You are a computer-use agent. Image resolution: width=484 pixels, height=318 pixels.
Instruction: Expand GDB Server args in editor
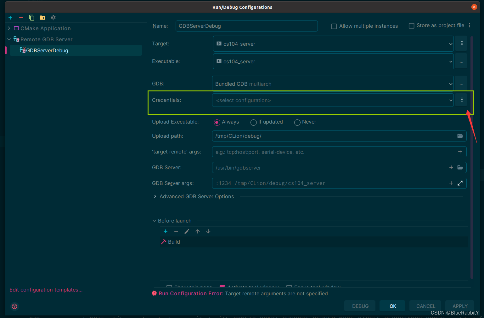[x=460, y=183]
